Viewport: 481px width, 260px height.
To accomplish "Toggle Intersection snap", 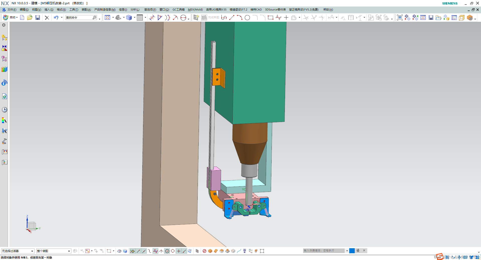I will pos(161,251).
